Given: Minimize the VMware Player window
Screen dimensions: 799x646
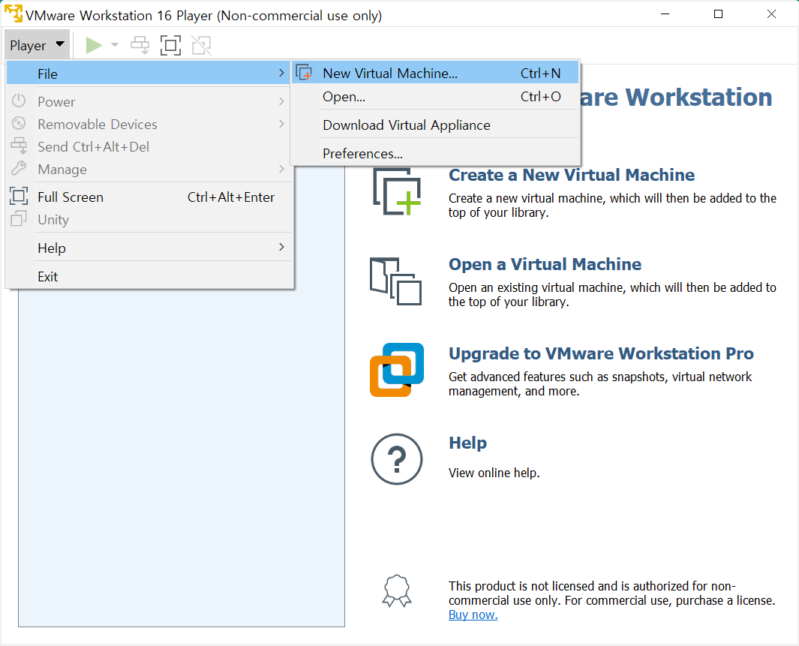Looking at the screenshot, I should [665, 14].
